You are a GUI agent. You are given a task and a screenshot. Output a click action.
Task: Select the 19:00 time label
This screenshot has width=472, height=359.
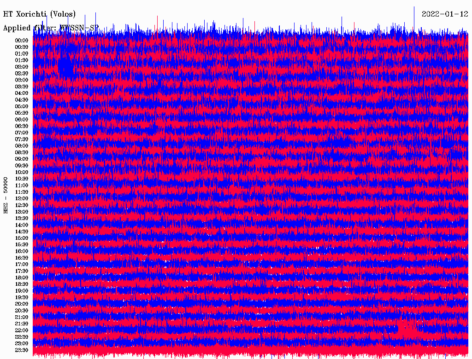(x=22, y=291)
